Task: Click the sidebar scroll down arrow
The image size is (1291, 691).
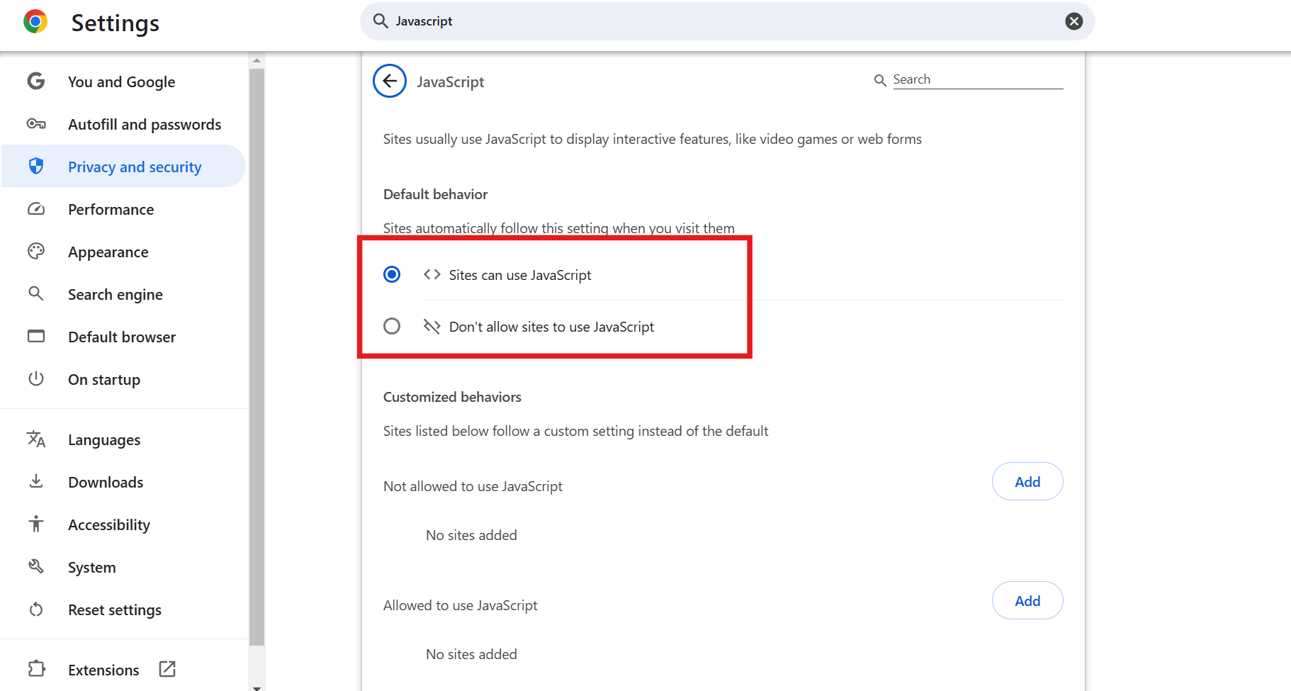Action: tap(257, 687)
